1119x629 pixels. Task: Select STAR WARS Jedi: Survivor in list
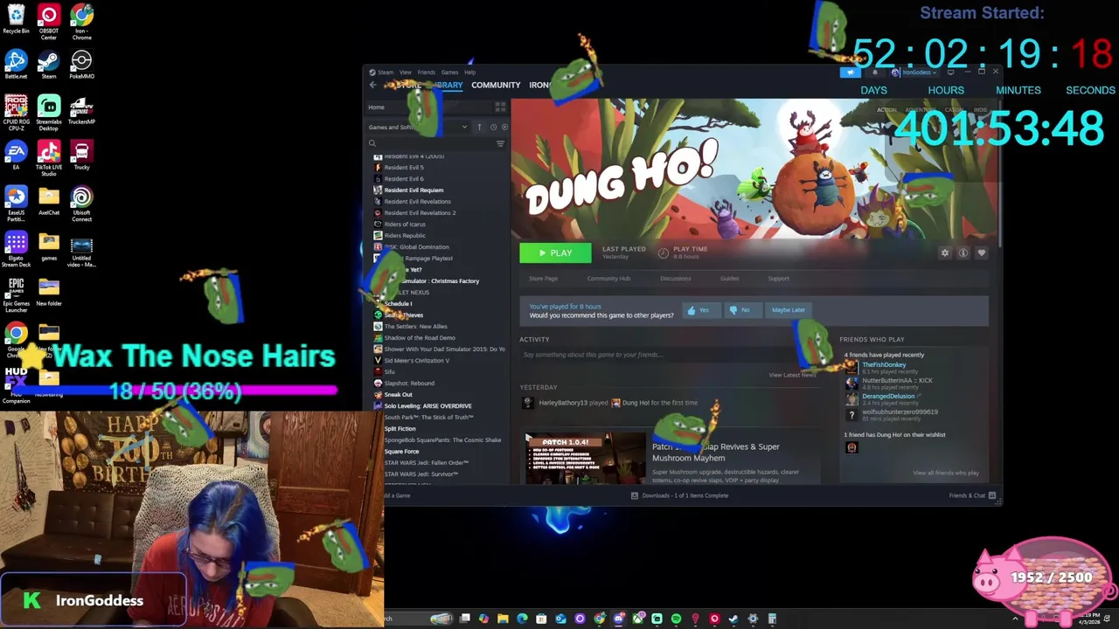420,473
